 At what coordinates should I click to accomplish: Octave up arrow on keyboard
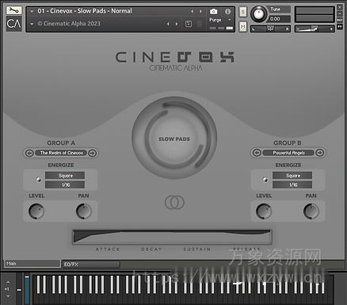pos(8,282)
